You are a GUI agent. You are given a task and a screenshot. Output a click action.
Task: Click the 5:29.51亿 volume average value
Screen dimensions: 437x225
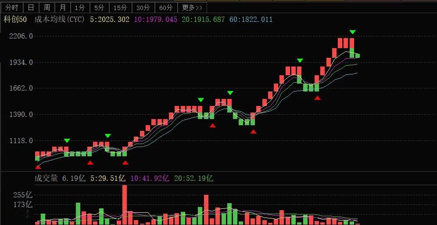click(108, 178)
